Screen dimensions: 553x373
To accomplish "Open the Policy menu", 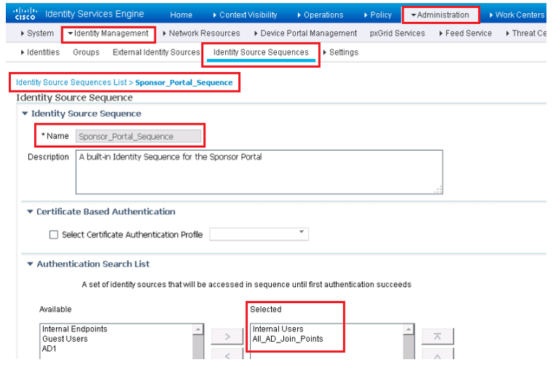I will (377, 15).
